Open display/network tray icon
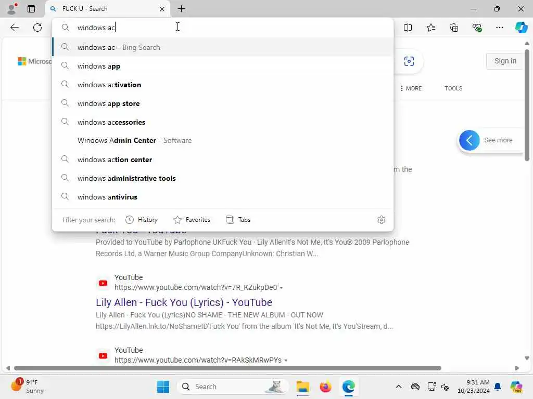Viewport: 533px width, 399px height. (x=432, y=387)
